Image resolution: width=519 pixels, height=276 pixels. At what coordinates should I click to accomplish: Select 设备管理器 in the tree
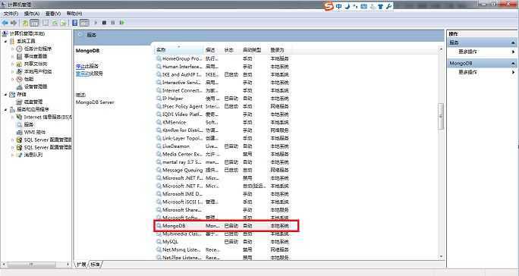(x=32, y=86)
